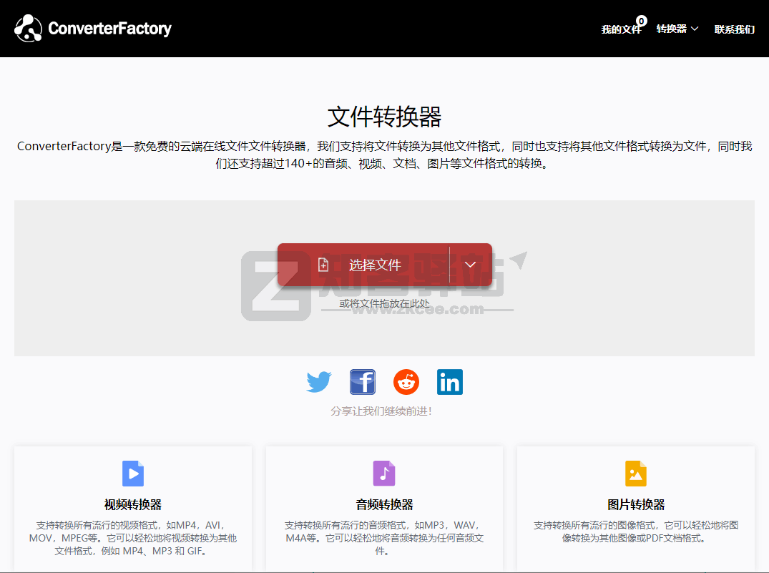The image size is (769, 573).
Task: Open 联系我们 in the top menu
Action: tap(734, 29)
